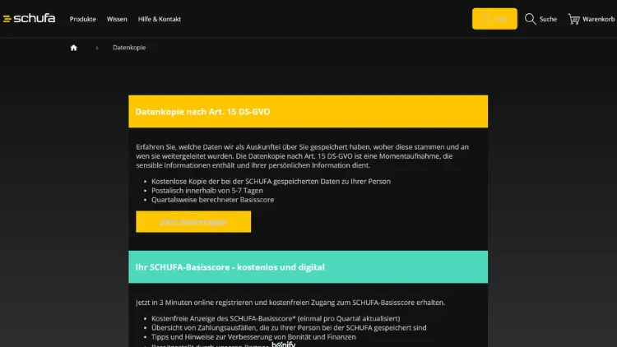Open the Wissen menu
The image size is (617, 347).
click(117, 19)
